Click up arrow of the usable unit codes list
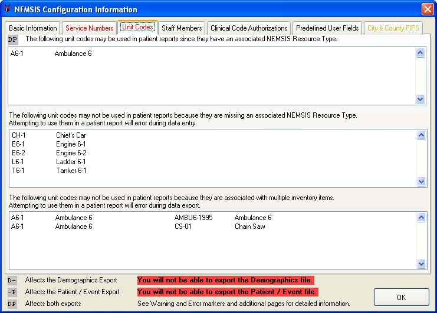The image size is (437, 313). coord(420,52)
